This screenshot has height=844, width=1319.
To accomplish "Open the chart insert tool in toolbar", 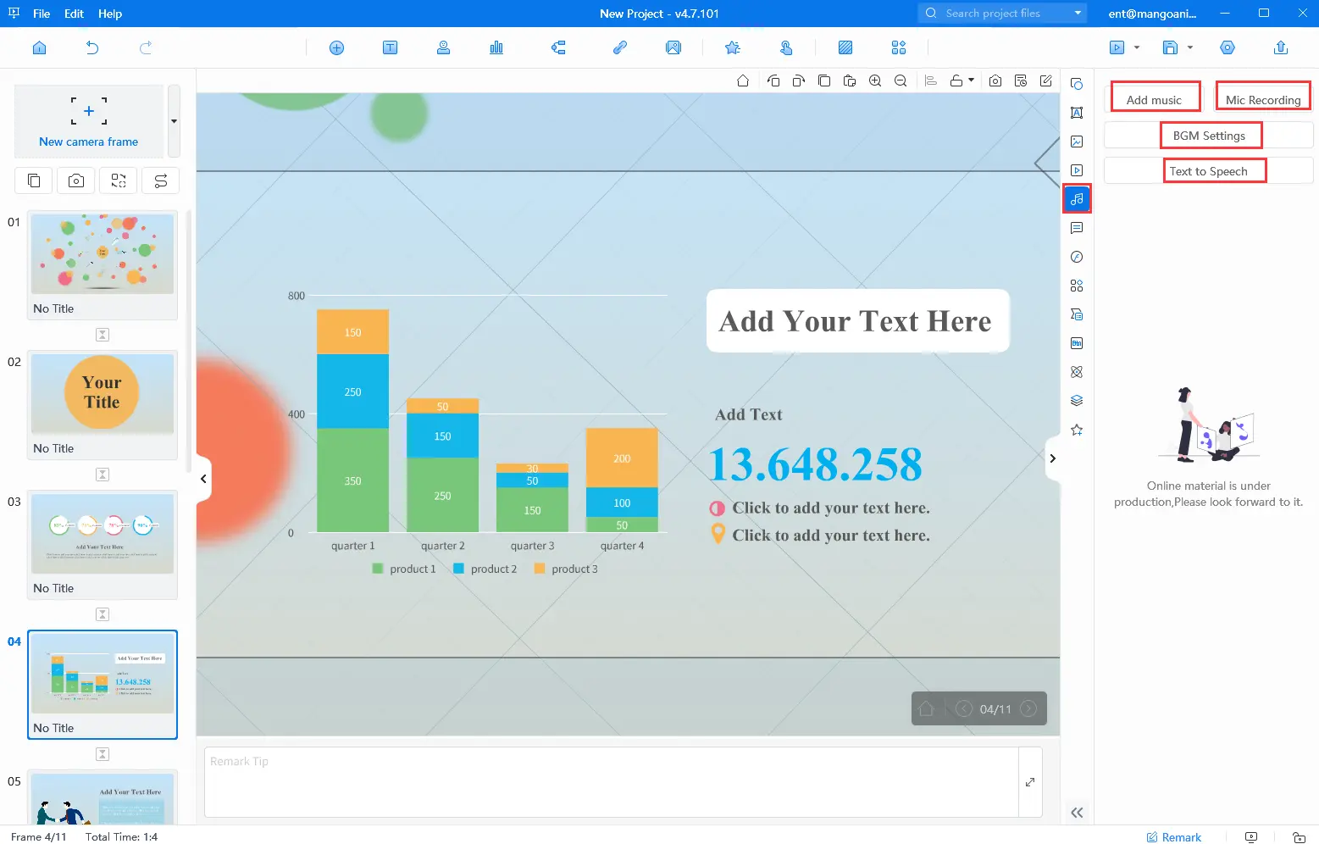I will (x=496, y=48).
